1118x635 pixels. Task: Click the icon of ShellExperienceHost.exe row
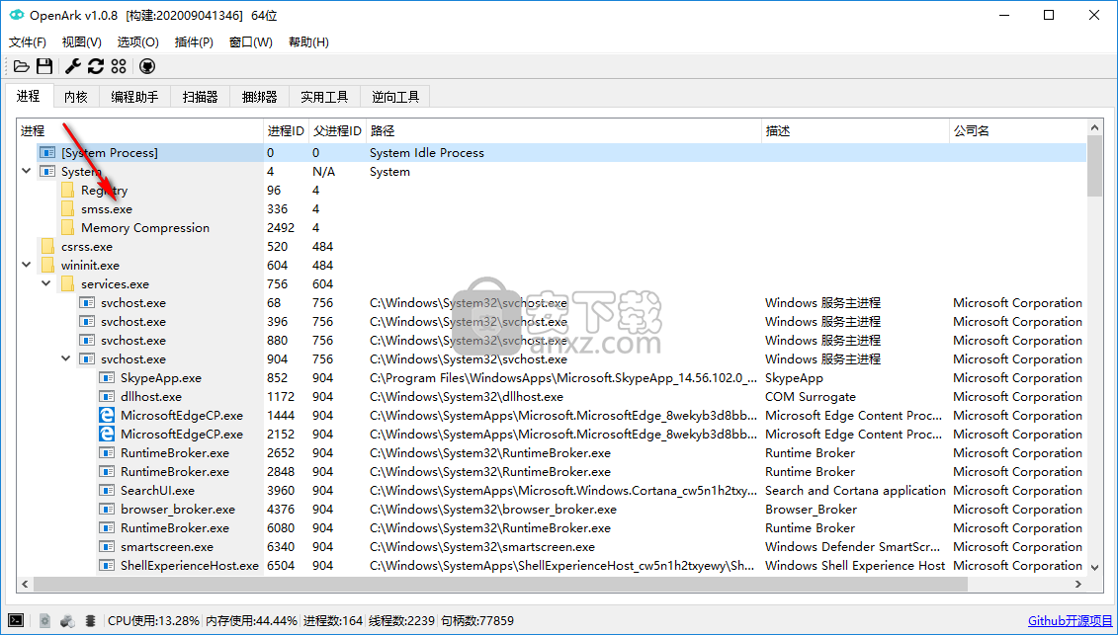click(106, 565)
